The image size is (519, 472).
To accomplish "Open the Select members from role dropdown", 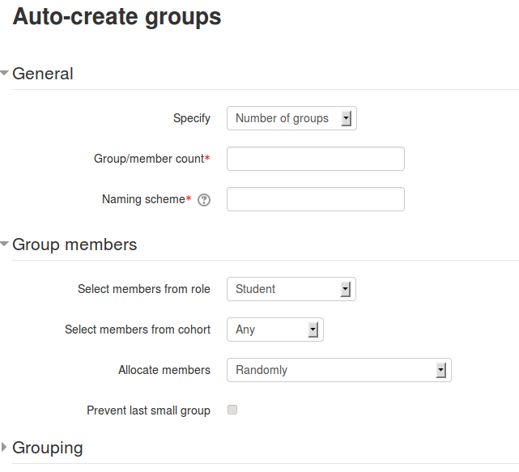I will click(291, 289).
